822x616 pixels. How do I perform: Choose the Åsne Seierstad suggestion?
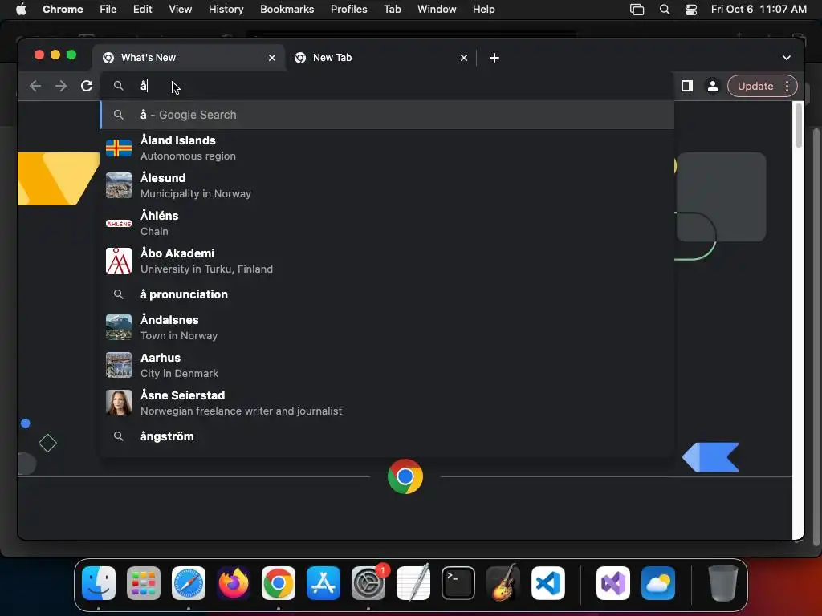tap(387, 403)
